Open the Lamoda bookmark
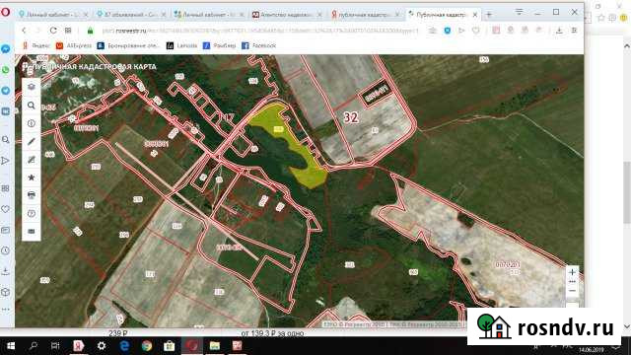 pyautogui.click(x=181, y=46)
